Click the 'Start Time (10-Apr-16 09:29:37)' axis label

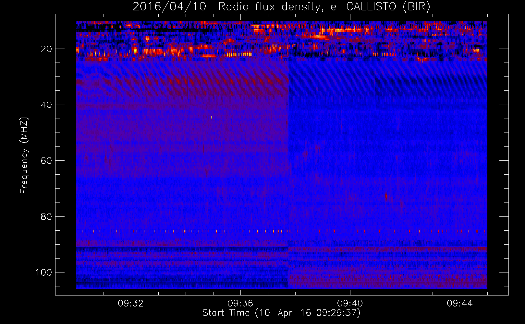[x=281, y=313]
